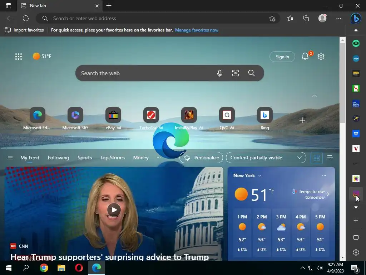
Task: Open the feed hamburger menu
Action: [x=10, y=158]
